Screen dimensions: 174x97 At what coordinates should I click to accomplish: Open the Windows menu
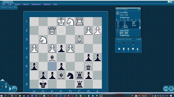tap(47, 4)
